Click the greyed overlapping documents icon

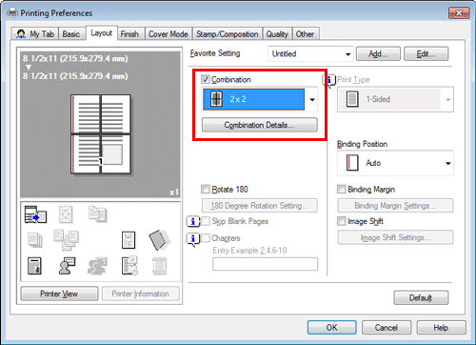[98, 213]
